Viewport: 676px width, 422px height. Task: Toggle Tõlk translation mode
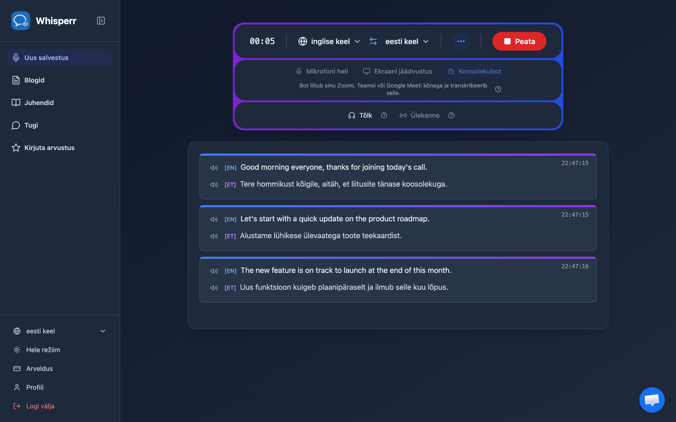pyautogui.click(x=360, y=116)
